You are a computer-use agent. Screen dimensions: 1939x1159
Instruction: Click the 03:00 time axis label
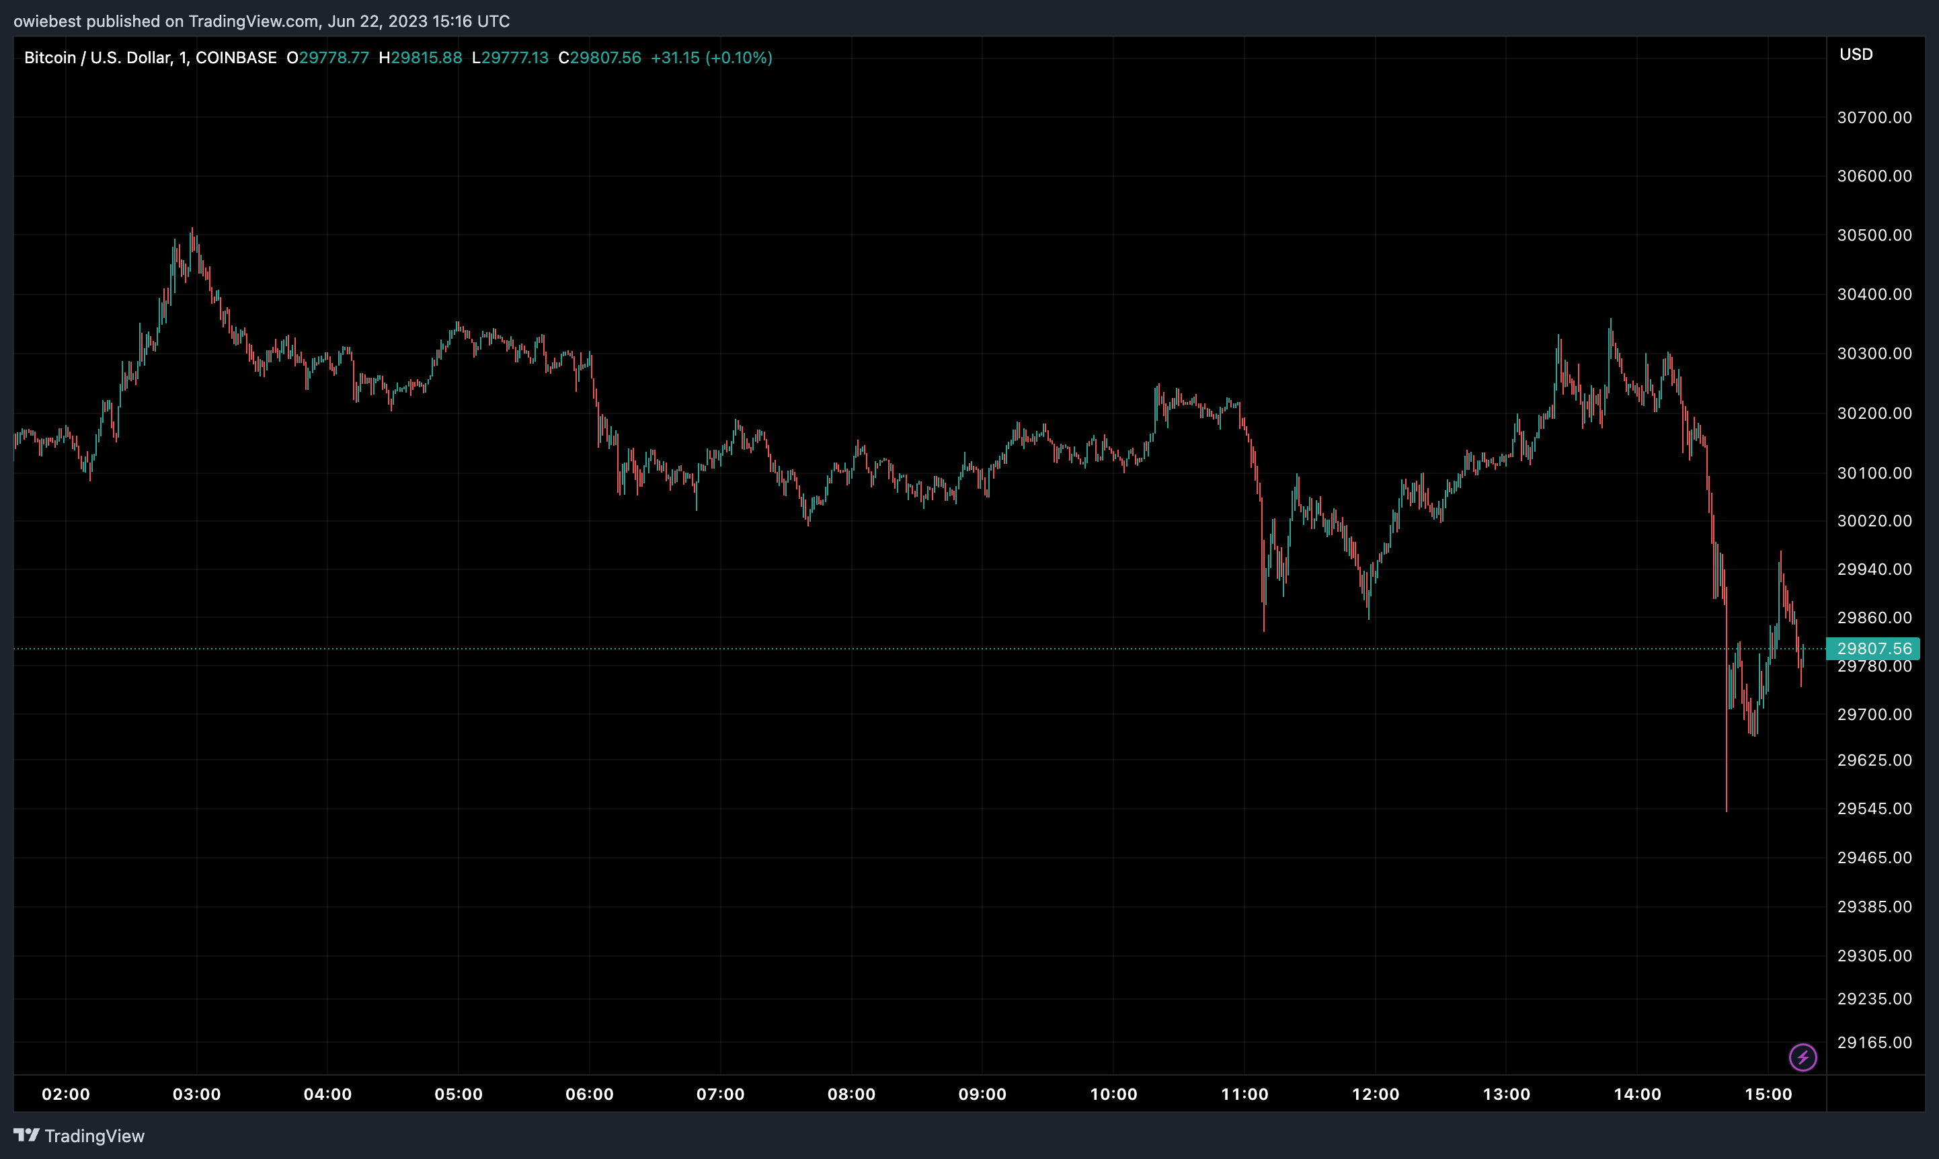point(196,1094)
